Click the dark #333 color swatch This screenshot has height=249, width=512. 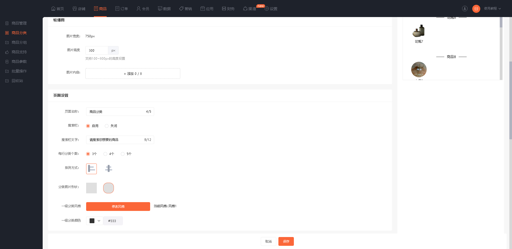[x=92, y=221]
